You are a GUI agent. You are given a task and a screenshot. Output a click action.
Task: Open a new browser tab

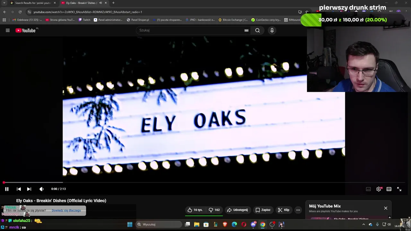click(x=113, y=3)
